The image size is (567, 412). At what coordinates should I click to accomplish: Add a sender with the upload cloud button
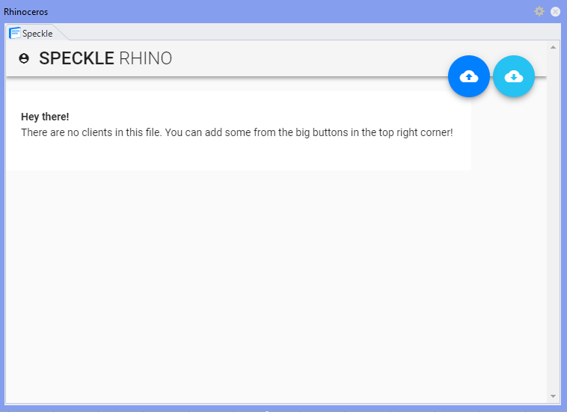(469, 76)
